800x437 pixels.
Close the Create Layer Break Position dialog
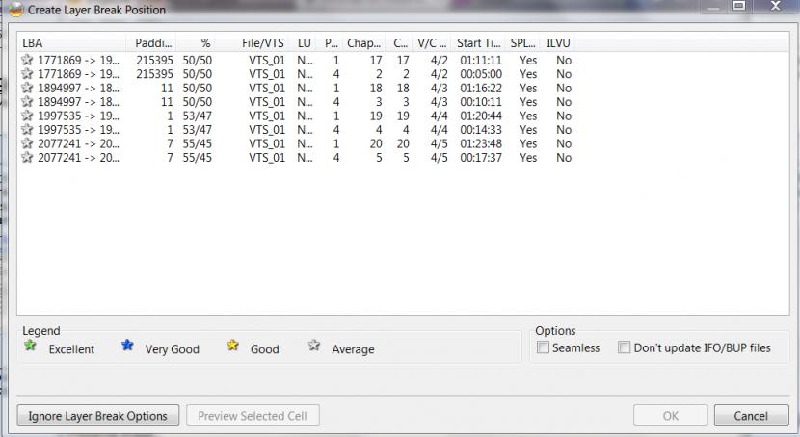click(776, 6)
